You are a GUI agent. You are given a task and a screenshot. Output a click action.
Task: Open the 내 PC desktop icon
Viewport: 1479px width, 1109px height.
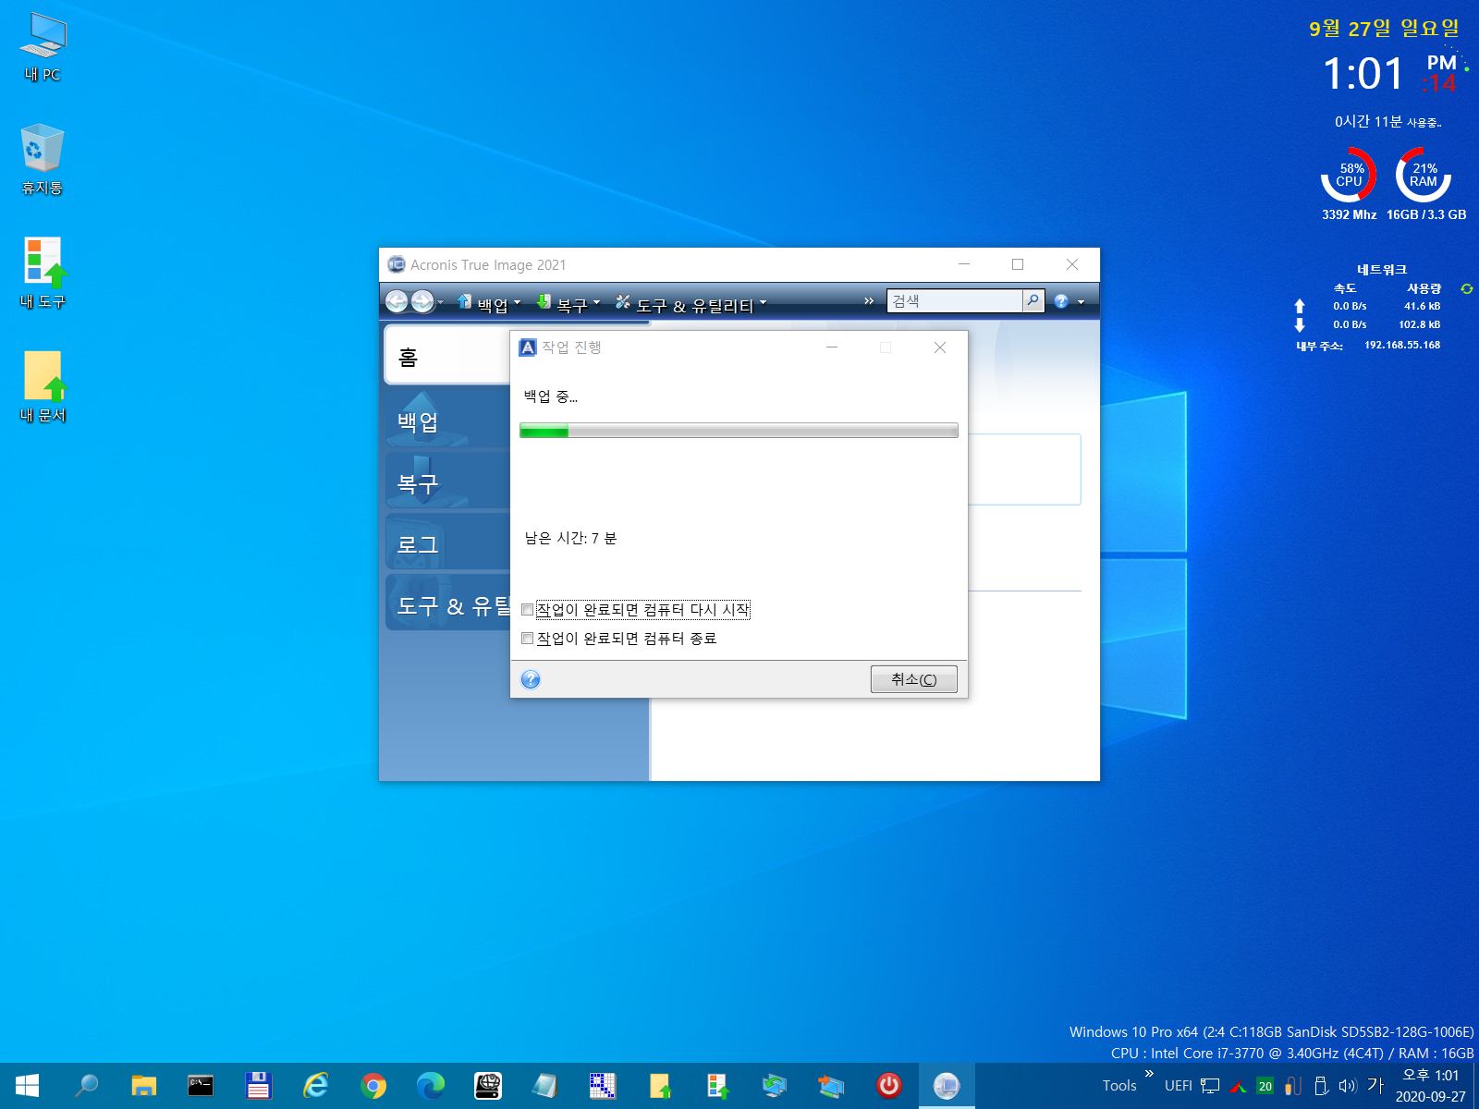pos(43,48)
